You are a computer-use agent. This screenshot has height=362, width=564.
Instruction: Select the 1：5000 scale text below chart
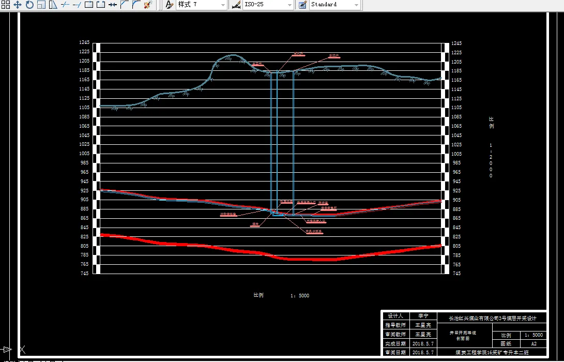click(300, 296)
